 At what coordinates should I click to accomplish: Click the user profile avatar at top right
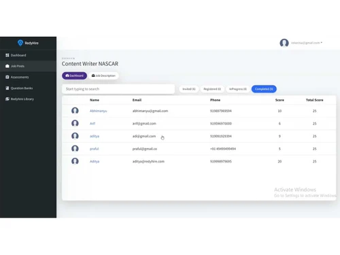284,43
